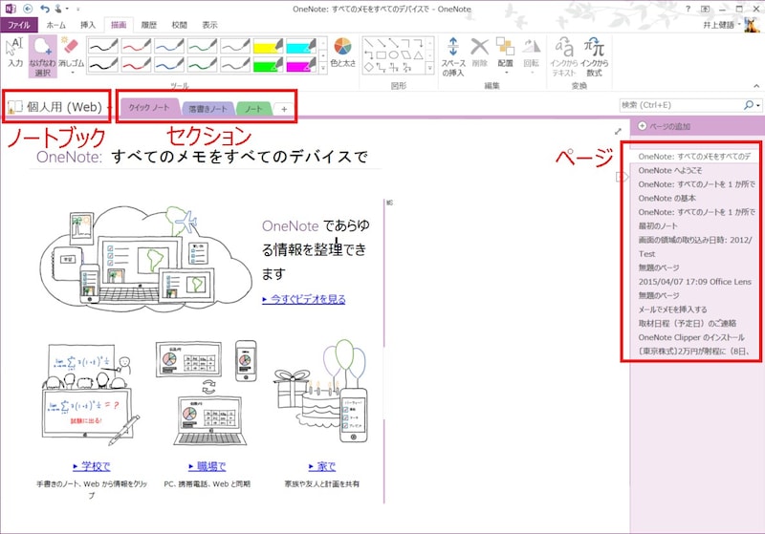Open the クイック ノート section tab
The width and height of the screenshot is (765, 534).
click(x=149, y=108)
